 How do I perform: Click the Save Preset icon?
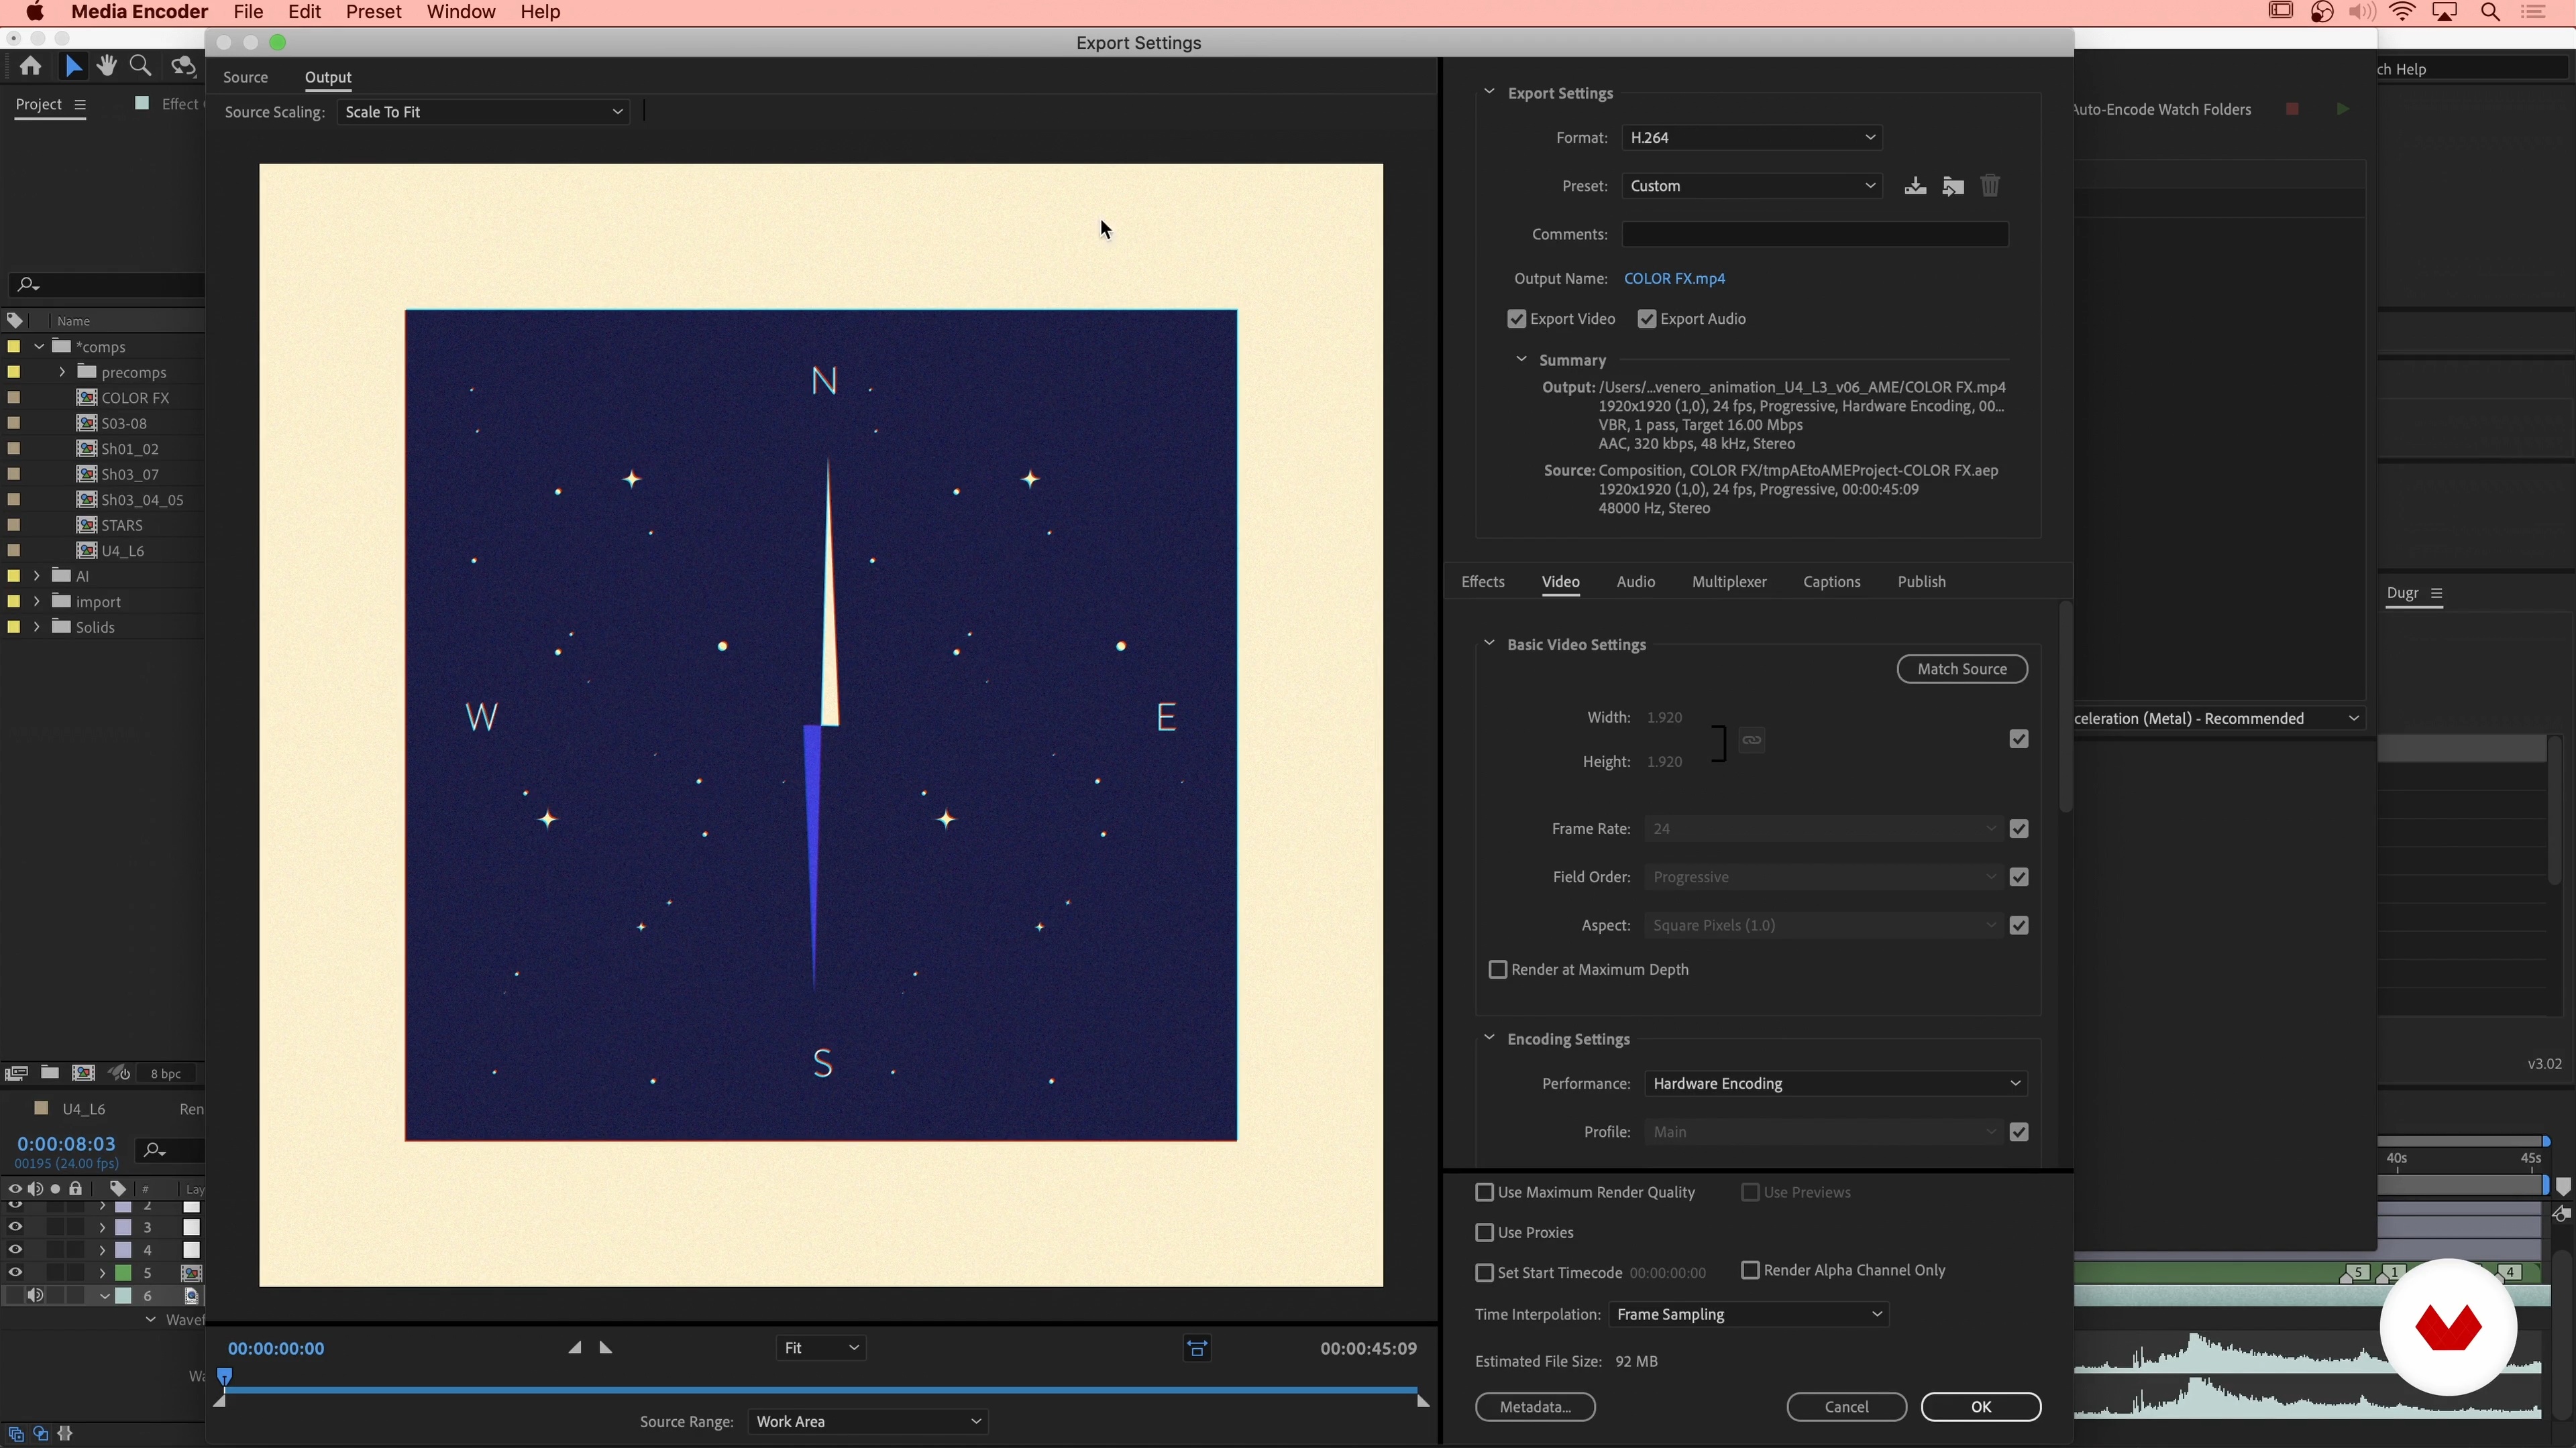[1915, 186]
